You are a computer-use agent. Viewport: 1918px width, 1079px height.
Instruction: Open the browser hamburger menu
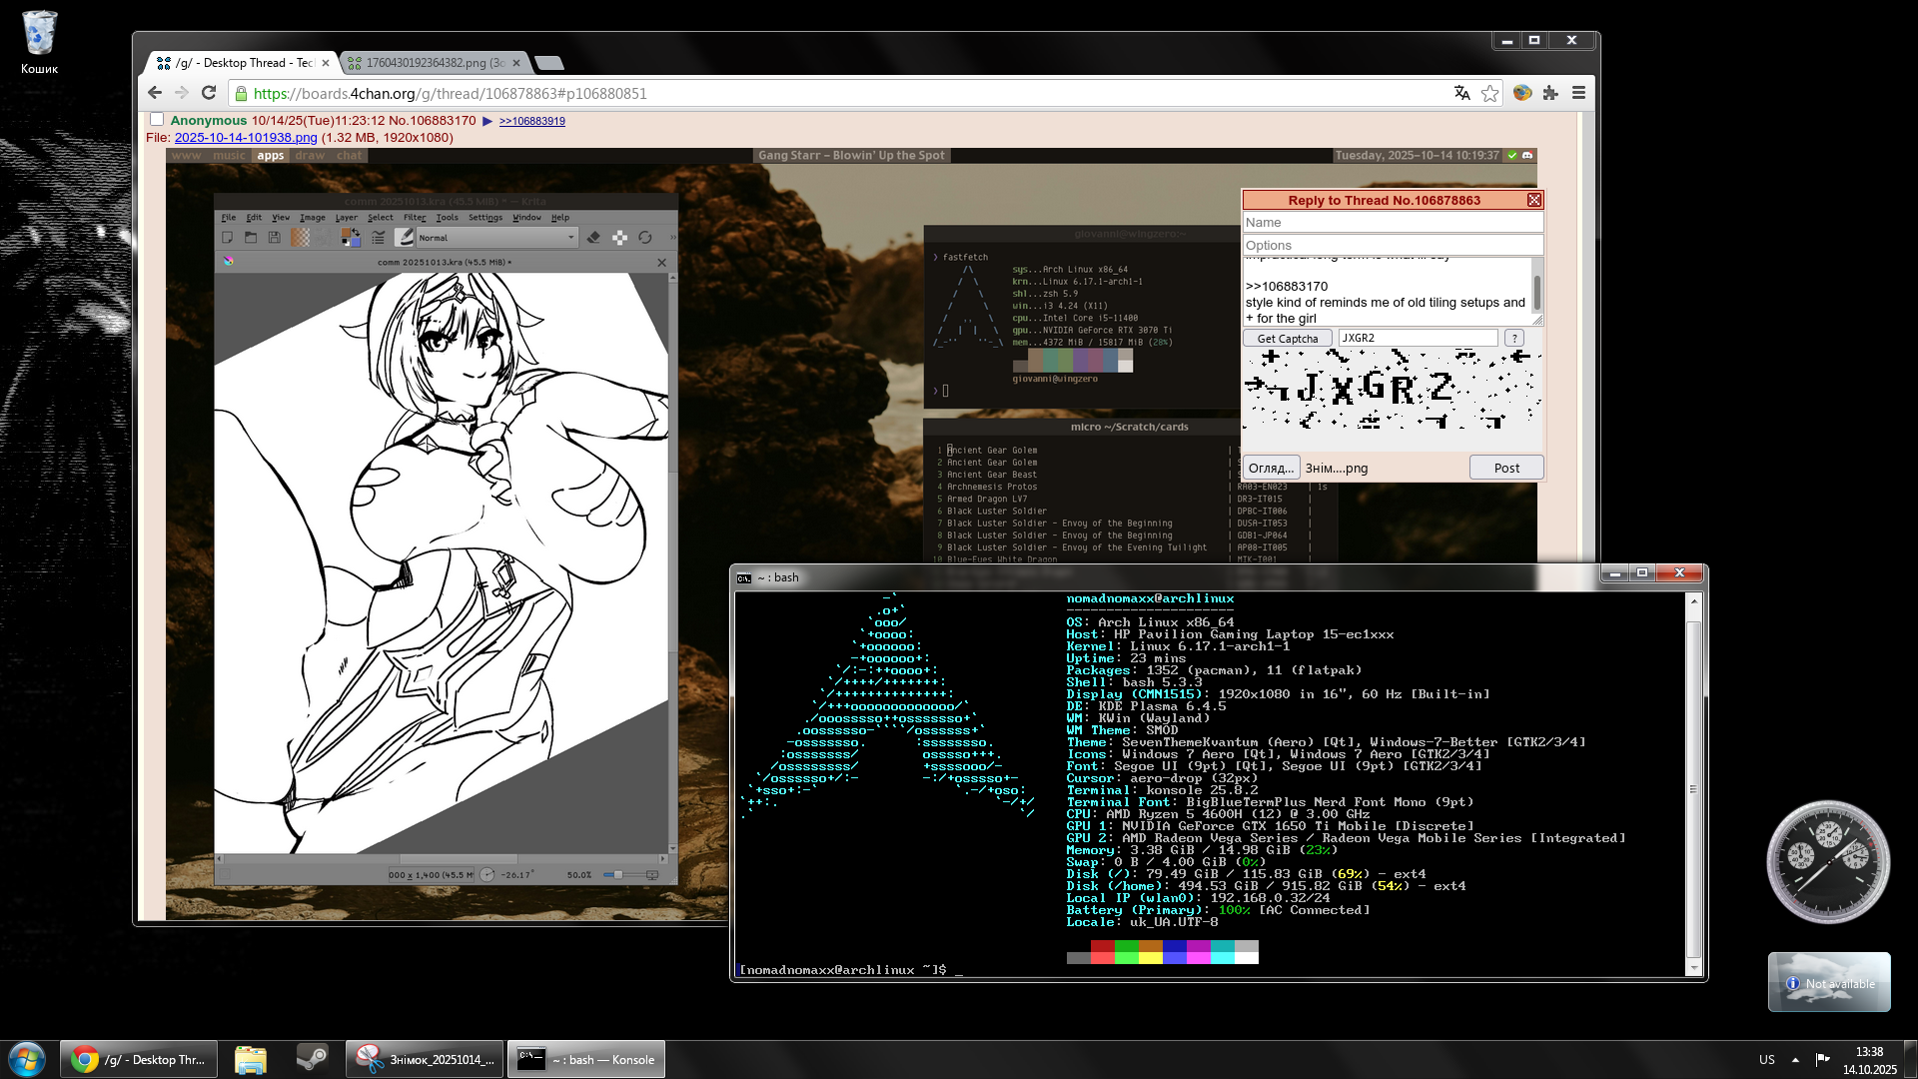coord(1578,93)
